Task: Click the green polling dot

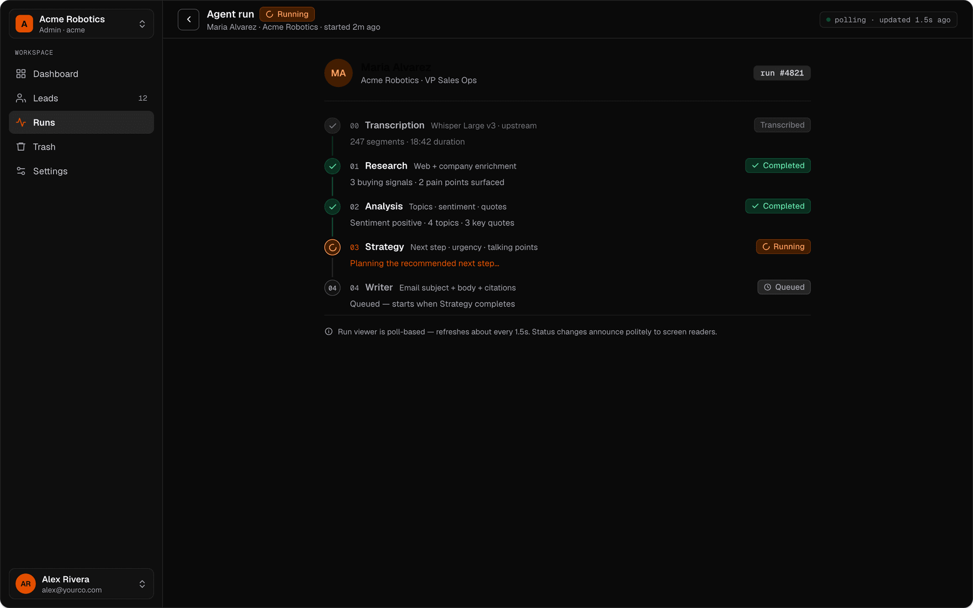Action: click(828, 20)
